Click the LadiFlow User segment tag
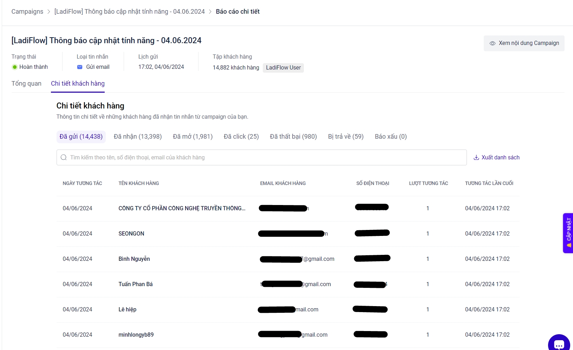The height and width of the screenshot is (350, 573). tap(283, 68)
